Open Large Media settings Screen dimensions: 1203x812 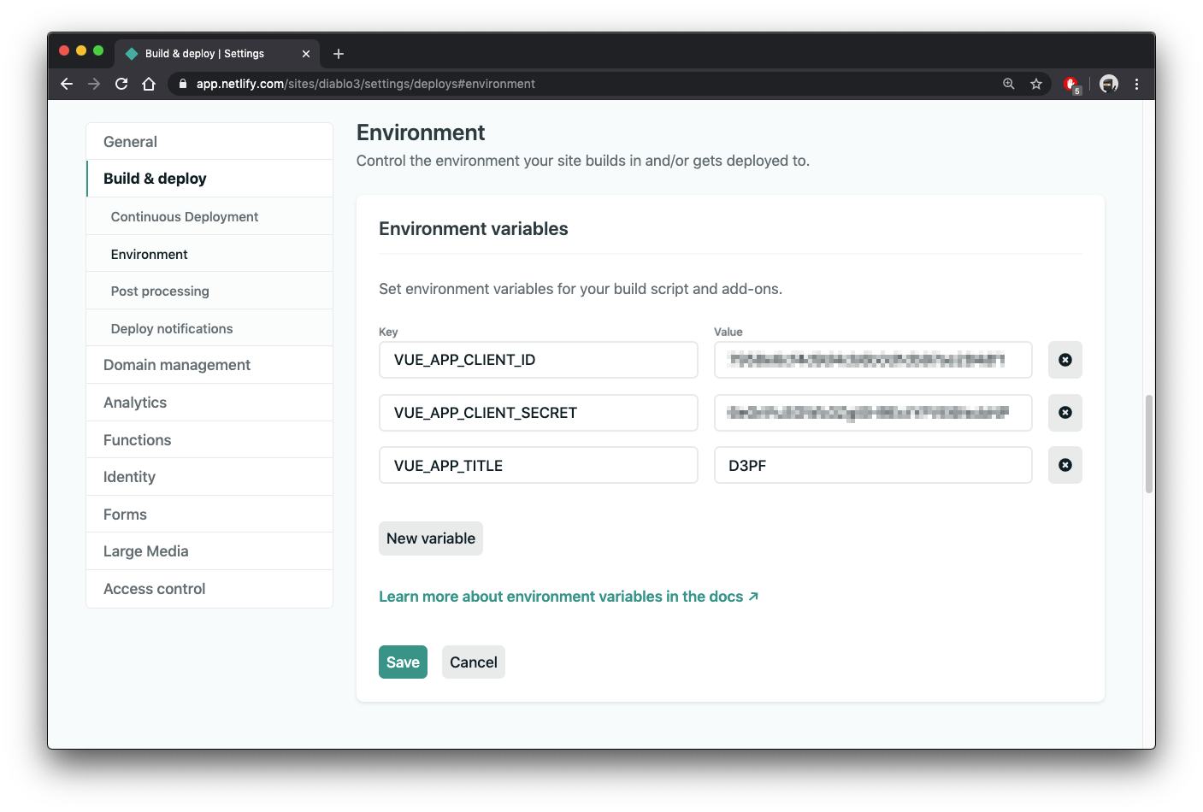point(209,551)
